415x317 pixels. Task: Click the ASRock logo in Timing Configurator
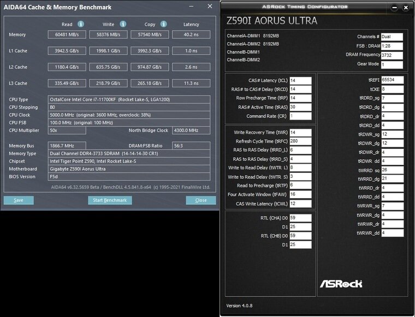341,284
